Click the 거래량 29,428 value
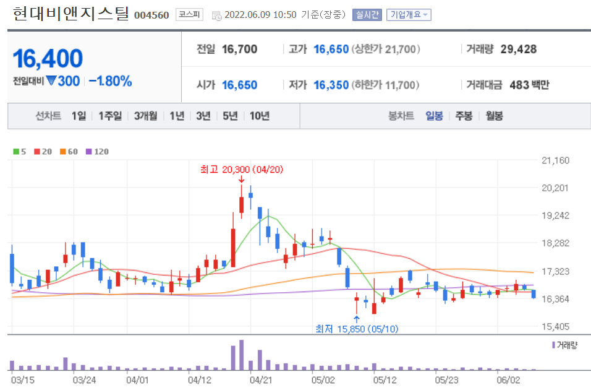591x390 pixels. [518, 49]
